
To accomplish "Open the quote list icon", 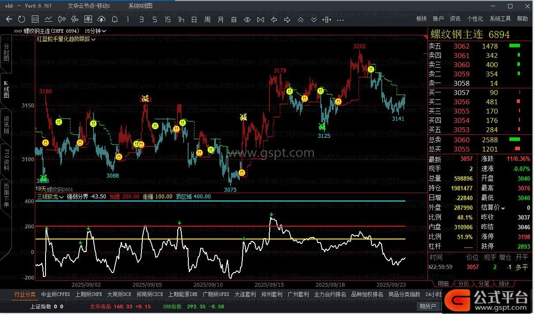I will [x=35, y=19].
